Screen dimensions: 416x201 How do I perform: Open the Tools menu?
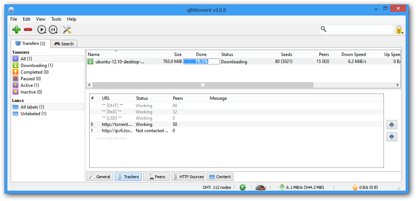56,19
